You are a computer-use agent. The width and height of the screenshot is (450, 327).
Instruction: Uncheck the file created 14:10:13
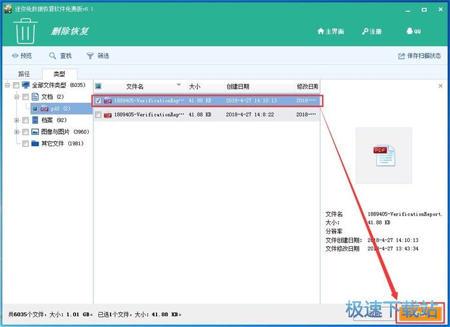98,101
